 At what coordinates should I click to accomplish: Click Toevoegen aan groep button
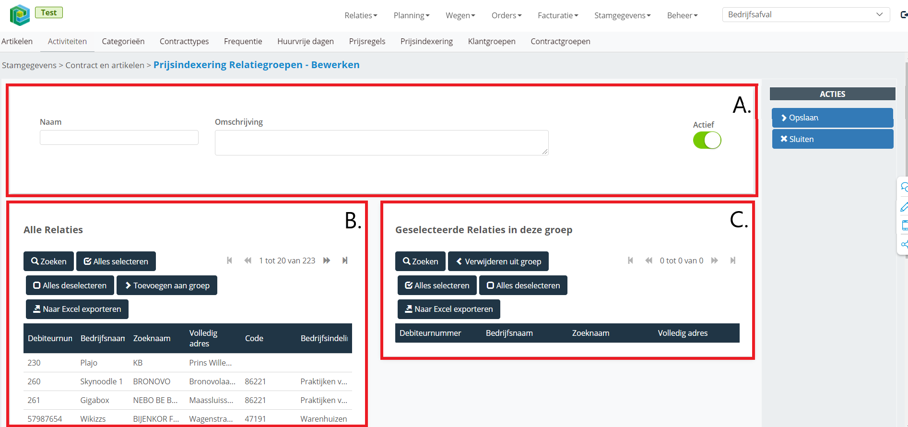tap(167, 285)
